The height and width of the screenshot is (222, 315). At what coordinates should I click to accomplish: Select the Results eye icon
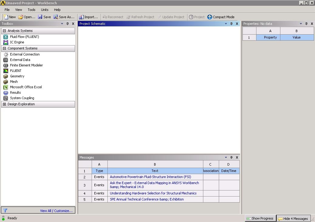tap(6, 93)
